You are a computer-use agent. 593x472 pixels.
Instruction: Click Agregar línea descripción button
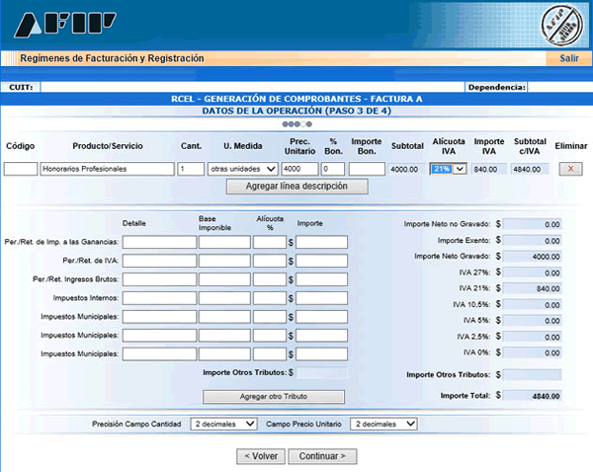[x=296, y=187]
